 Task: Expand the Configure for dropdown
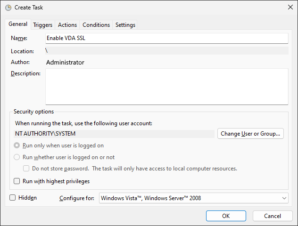point(193,198)
